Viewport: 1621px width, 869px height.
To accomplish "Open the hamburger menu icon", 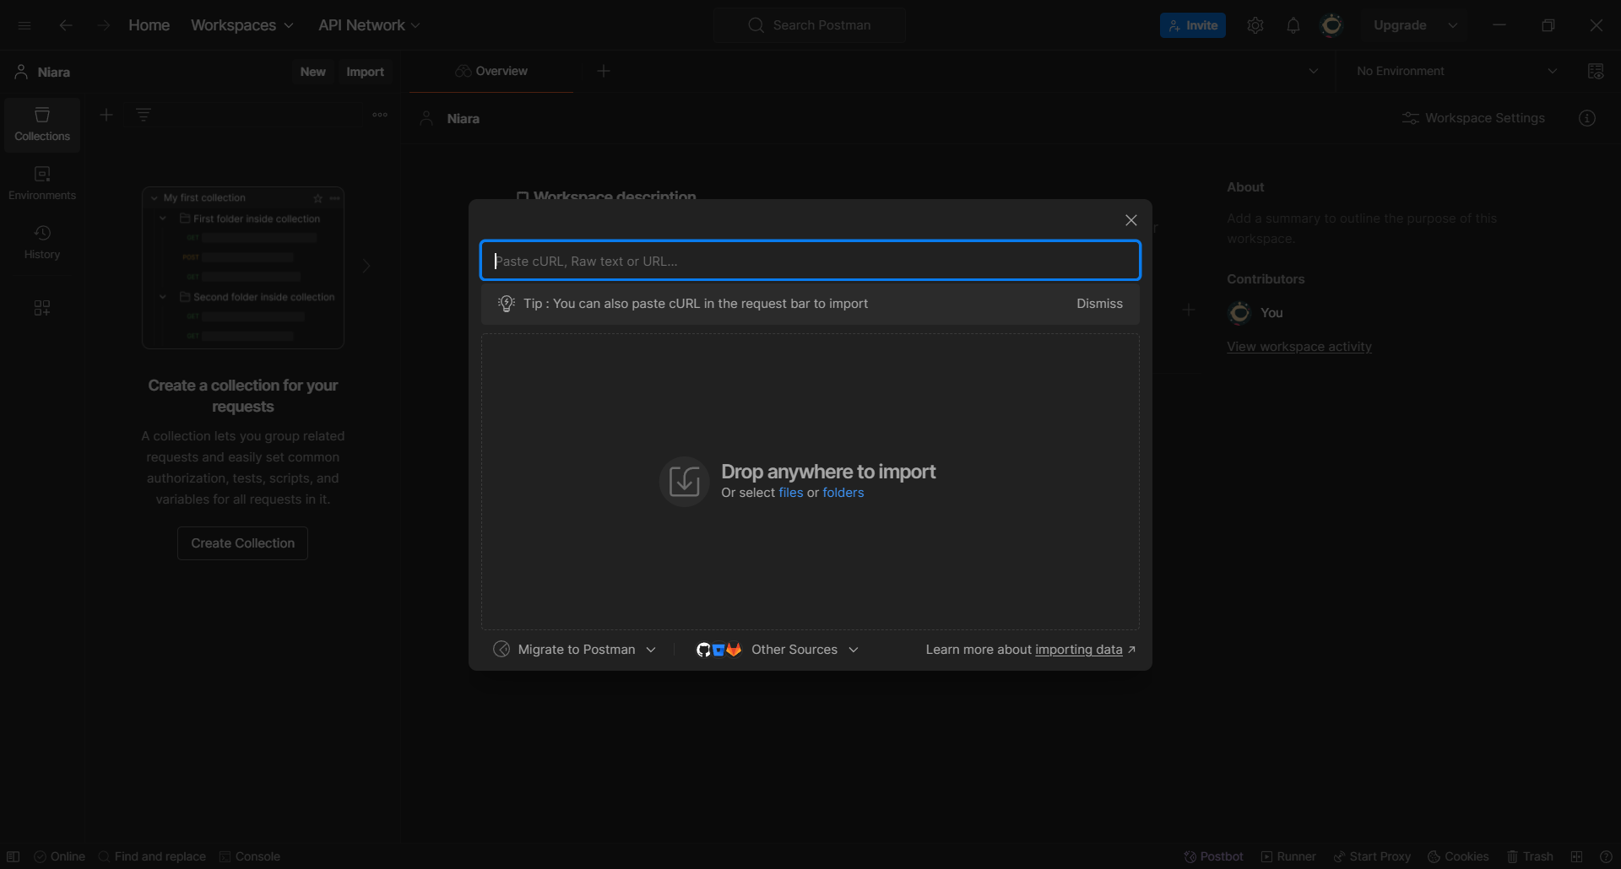I will (x=24, y=25).
